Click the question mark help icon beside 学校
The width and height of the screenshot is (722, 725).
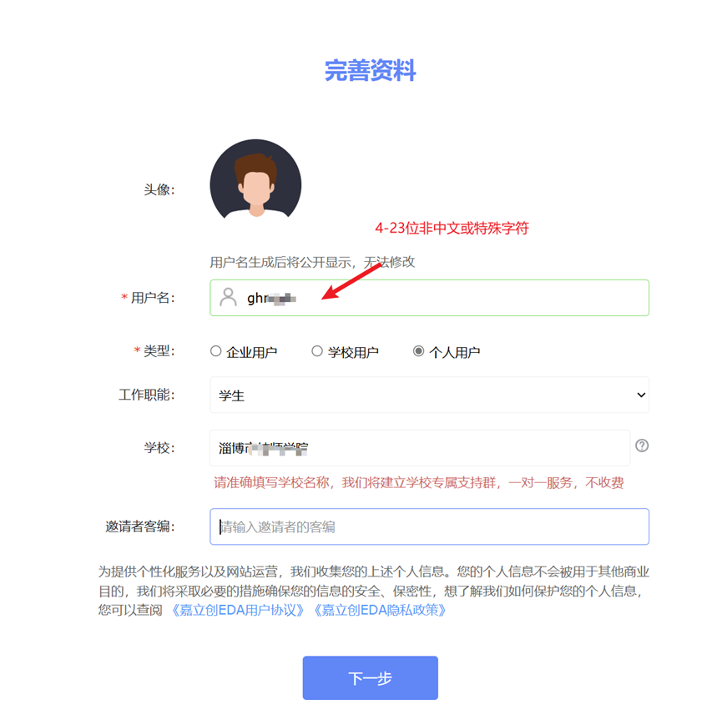[642, 446]
